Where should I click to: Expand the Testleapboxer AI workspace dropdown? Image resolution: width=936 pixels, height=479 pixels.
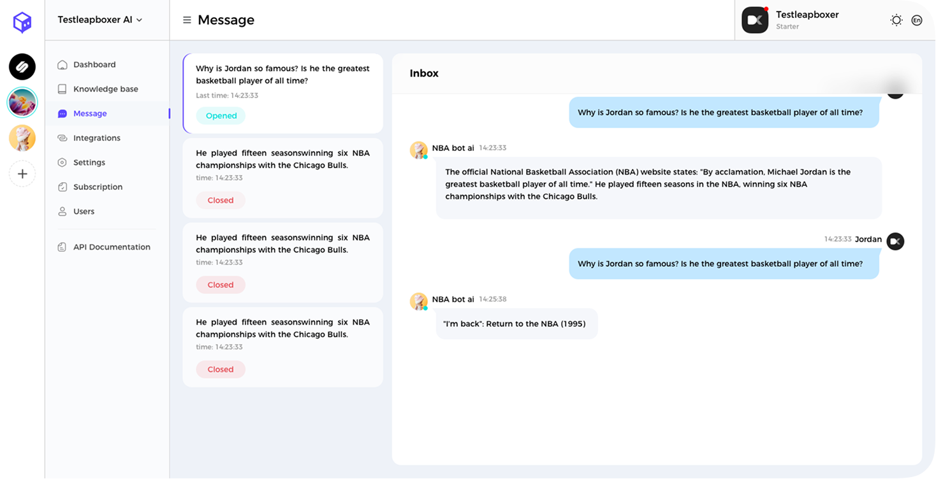(x=99, y=19)
